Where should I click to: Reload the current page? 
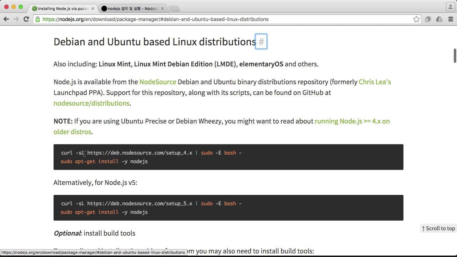point(26,19)
